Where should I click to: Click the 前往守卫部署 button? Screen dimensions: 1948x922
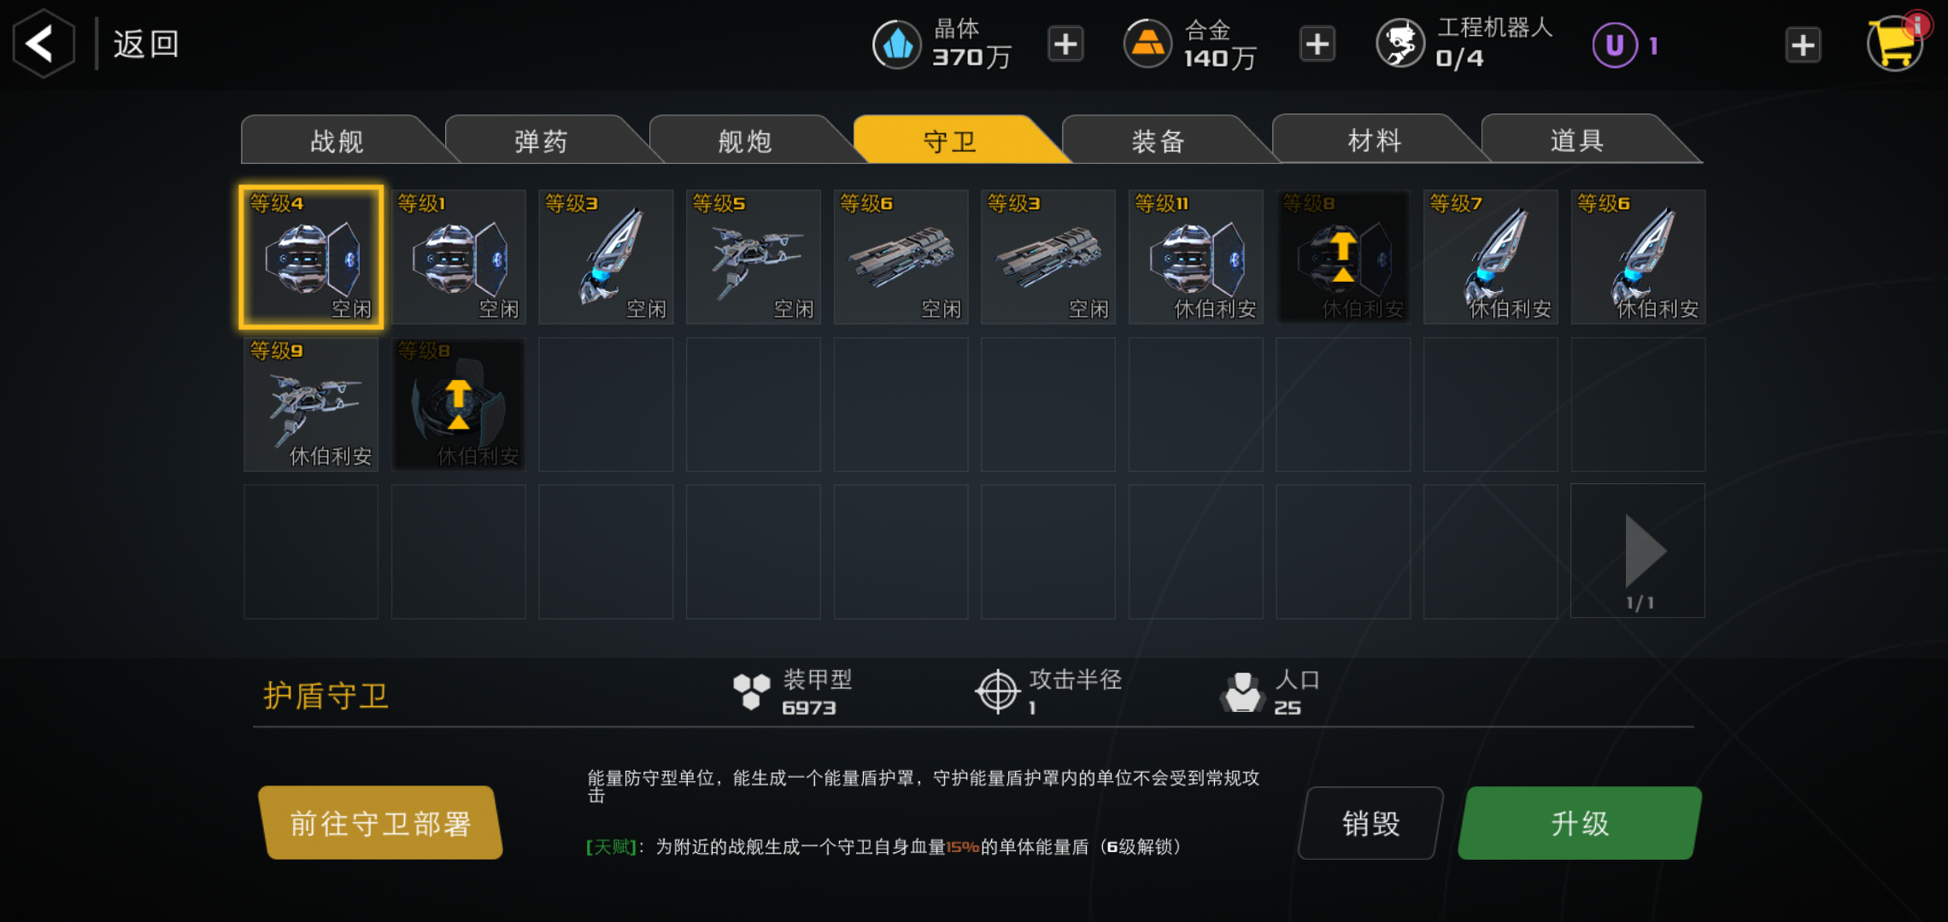point(380,823)
